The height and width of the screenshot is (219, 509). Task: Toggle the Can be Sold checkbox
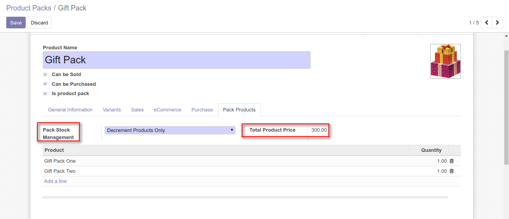coord(45,75)
